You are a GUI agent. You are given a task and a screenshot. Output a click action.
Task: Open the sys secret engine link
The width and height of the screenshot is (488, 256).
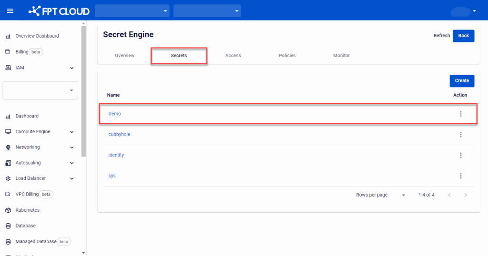point(112,176)
